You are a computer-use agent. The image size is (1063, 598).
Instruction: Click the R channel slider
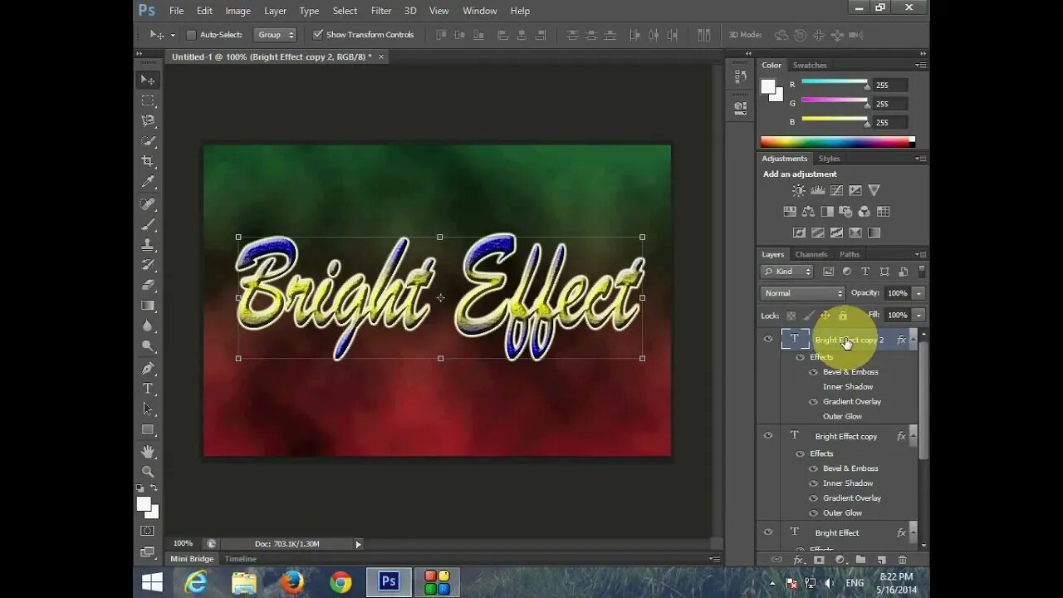835,83
